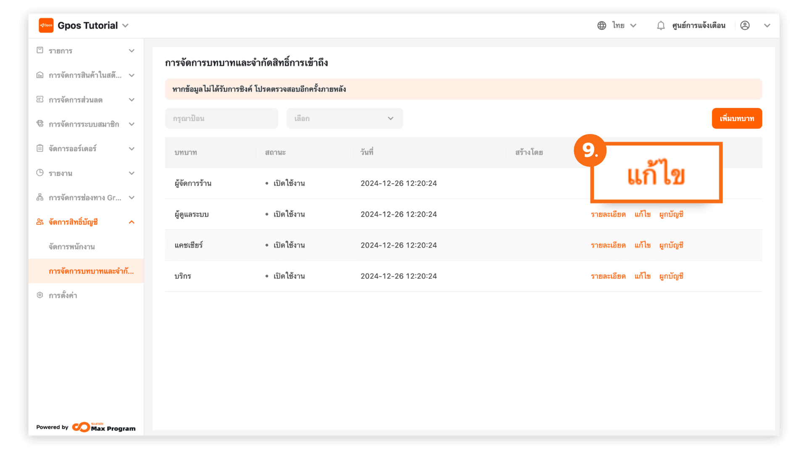The width and height of the screenshot is (807, 454).
Task: Expand the รายการ menu chevron
Action: (132, 51)
